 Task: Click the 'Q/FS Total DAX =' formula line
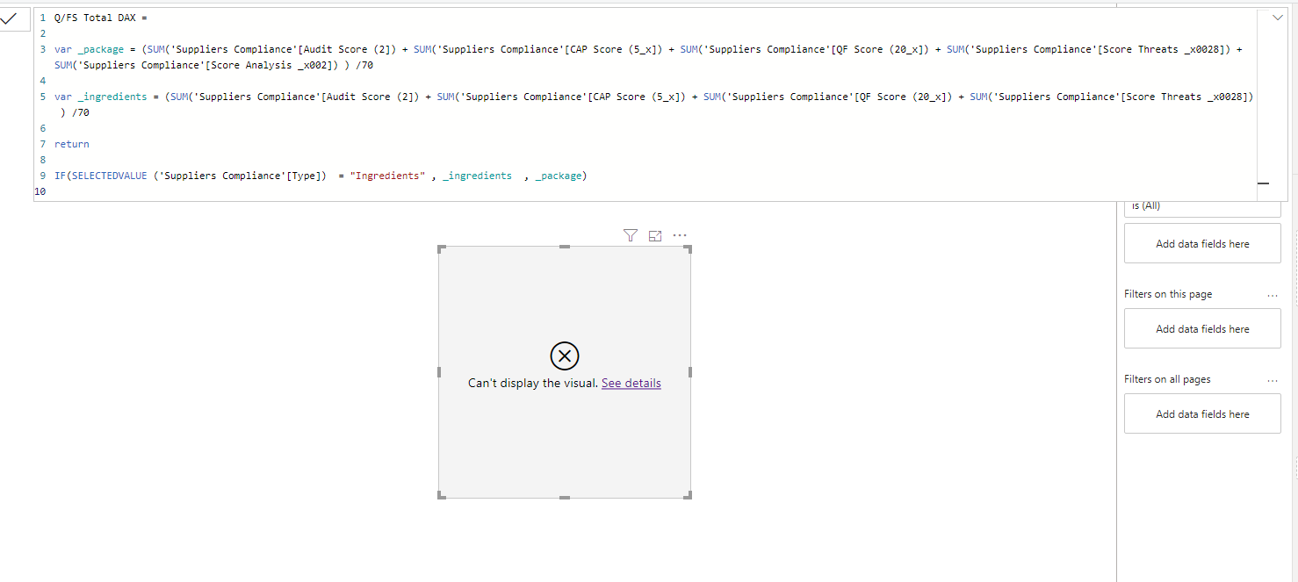click(101, 18)
